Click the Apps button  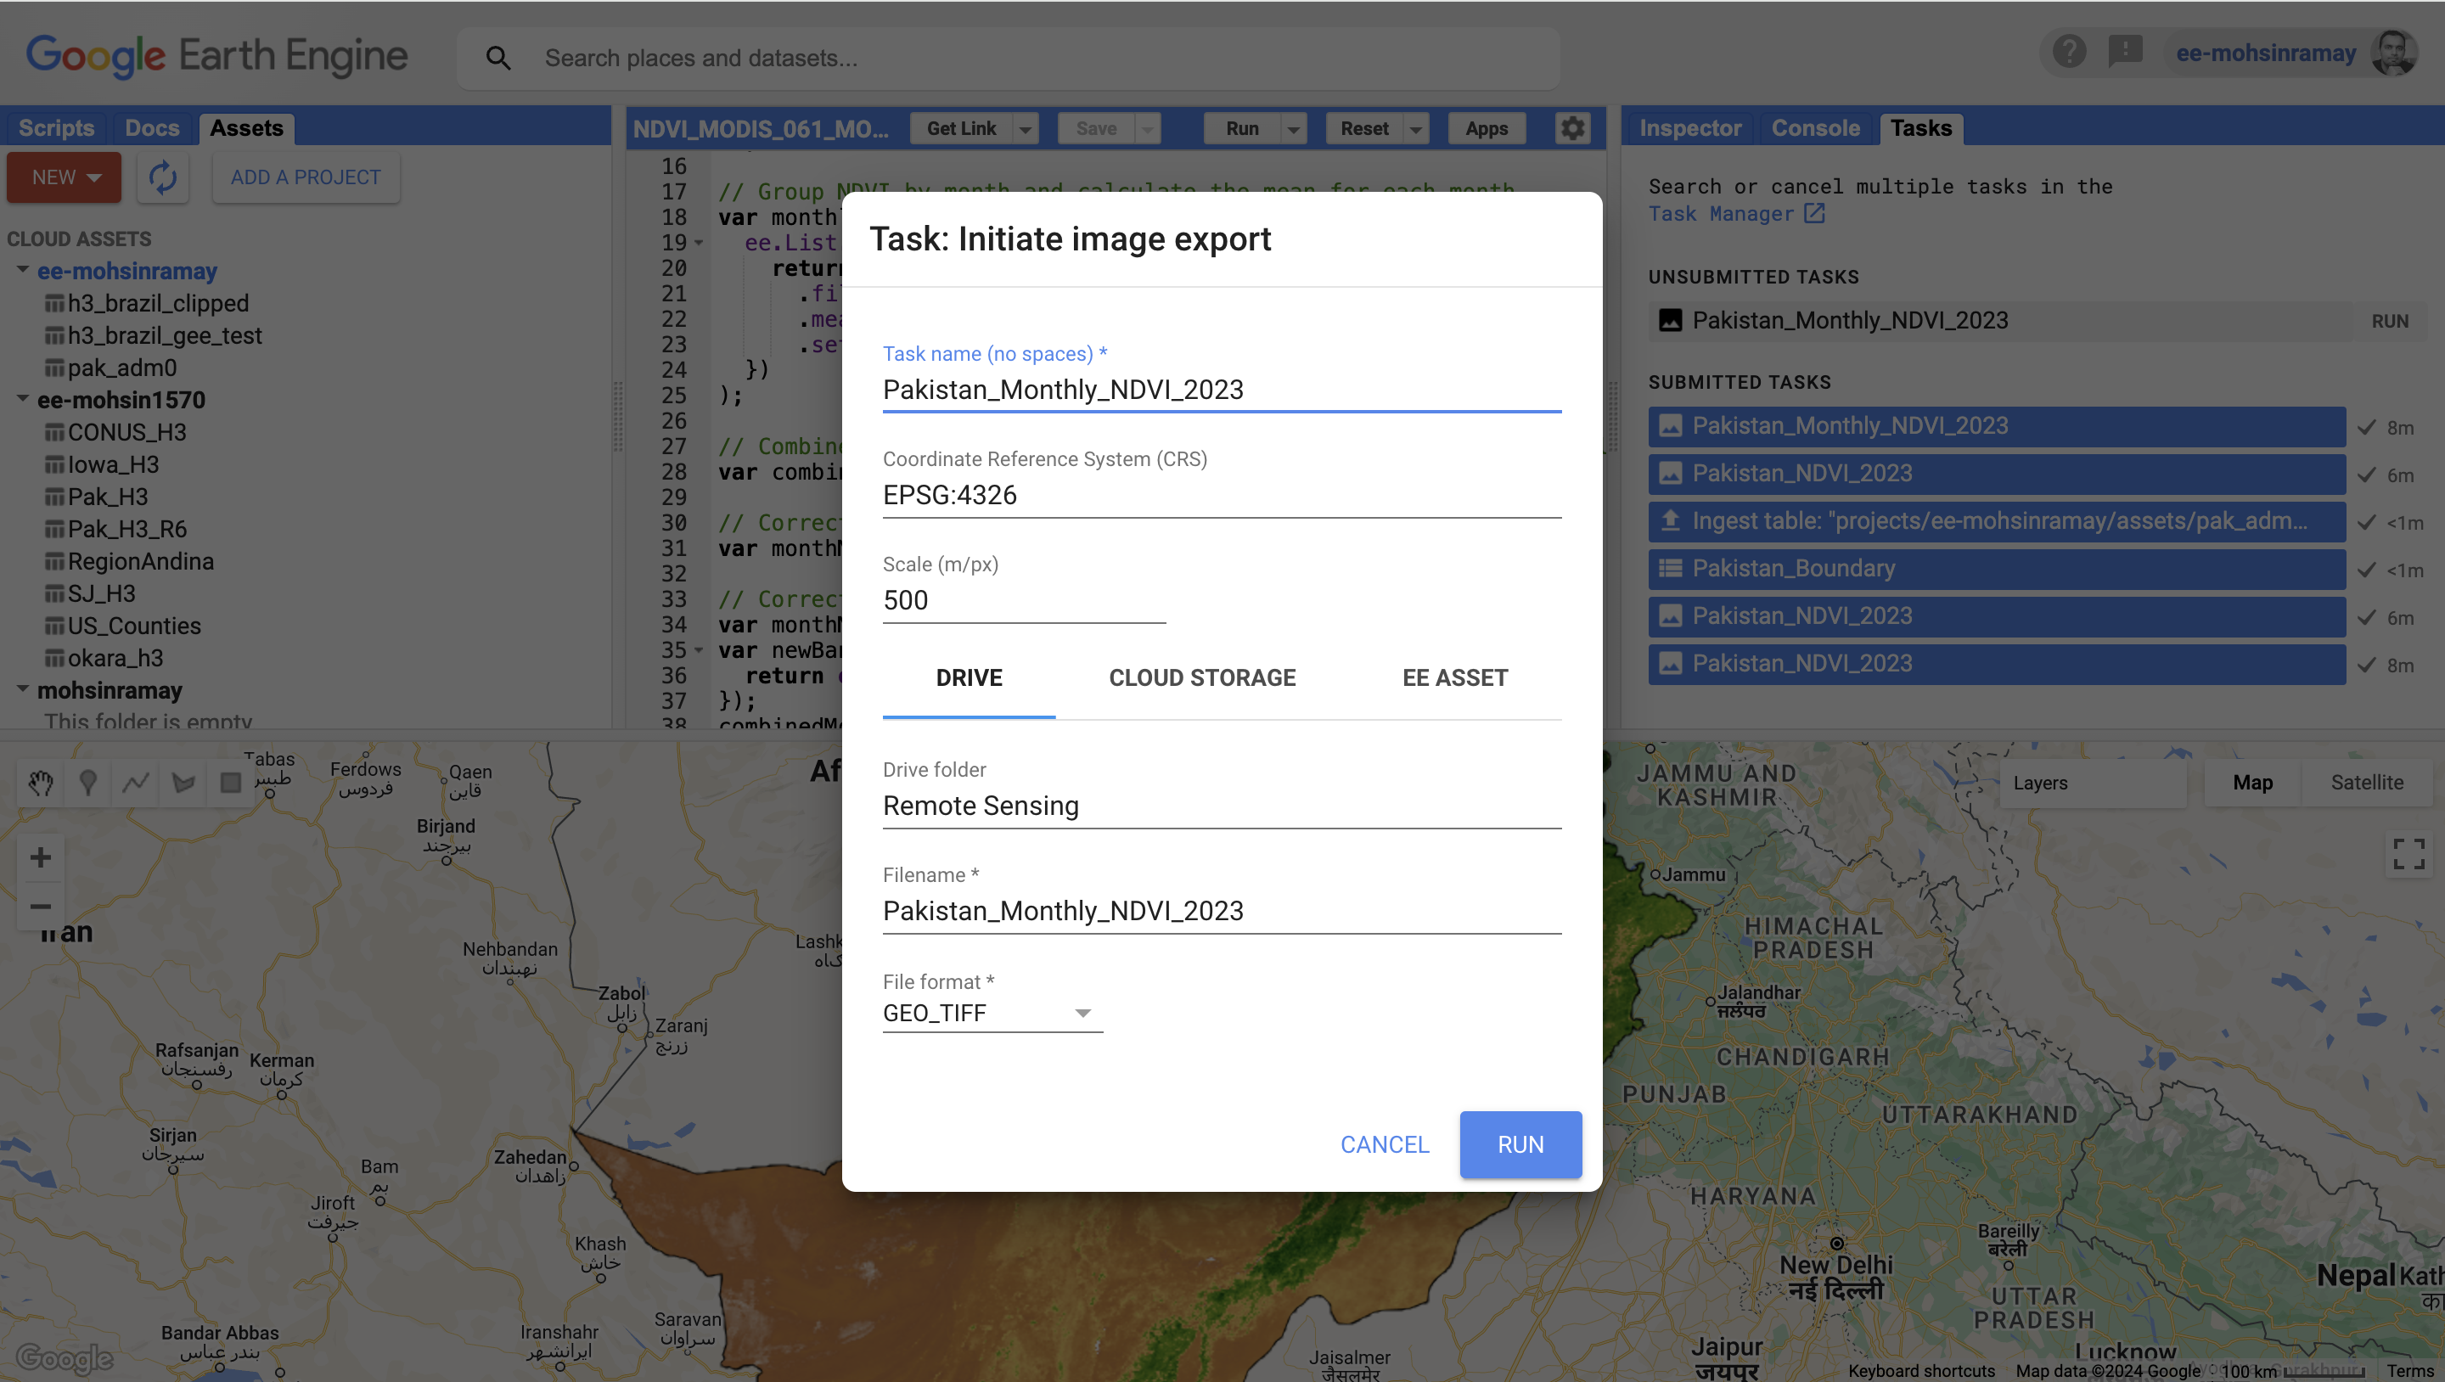point(1486,129)
